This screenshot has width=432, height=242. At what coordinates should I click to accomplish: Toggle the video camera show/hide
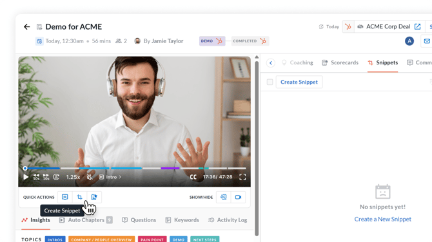239,197
